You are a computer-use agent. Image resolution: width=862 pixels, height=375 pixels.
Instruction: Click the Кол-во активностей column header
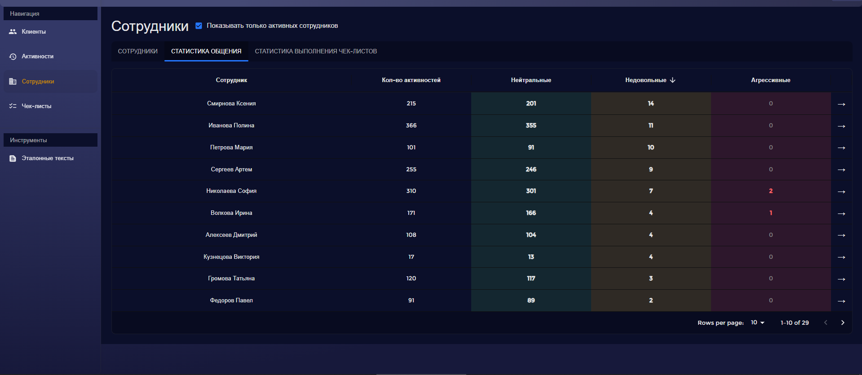pos(411,80)
